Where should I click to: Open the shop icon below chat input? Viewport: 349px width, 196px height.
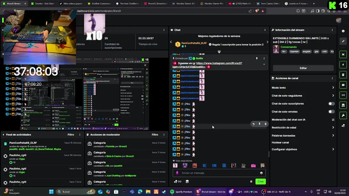click(187, 182)
